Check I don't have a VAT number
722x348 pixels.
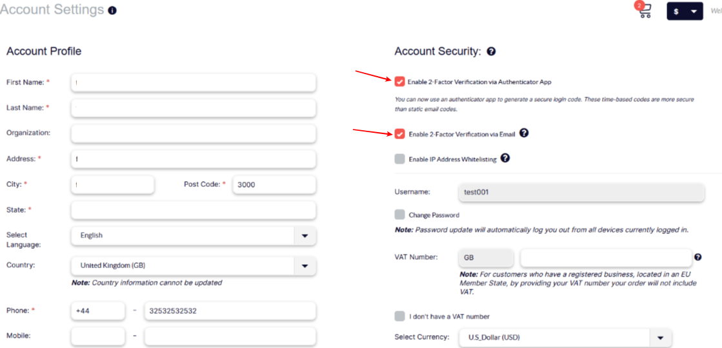tap(399, 316)
